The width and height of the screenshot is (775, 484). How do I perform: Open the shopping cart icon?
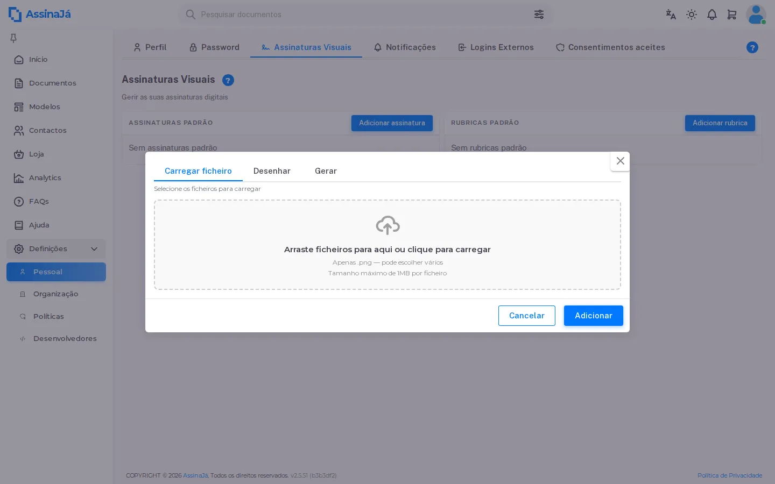pyautogui.click(x=732, y=15)
